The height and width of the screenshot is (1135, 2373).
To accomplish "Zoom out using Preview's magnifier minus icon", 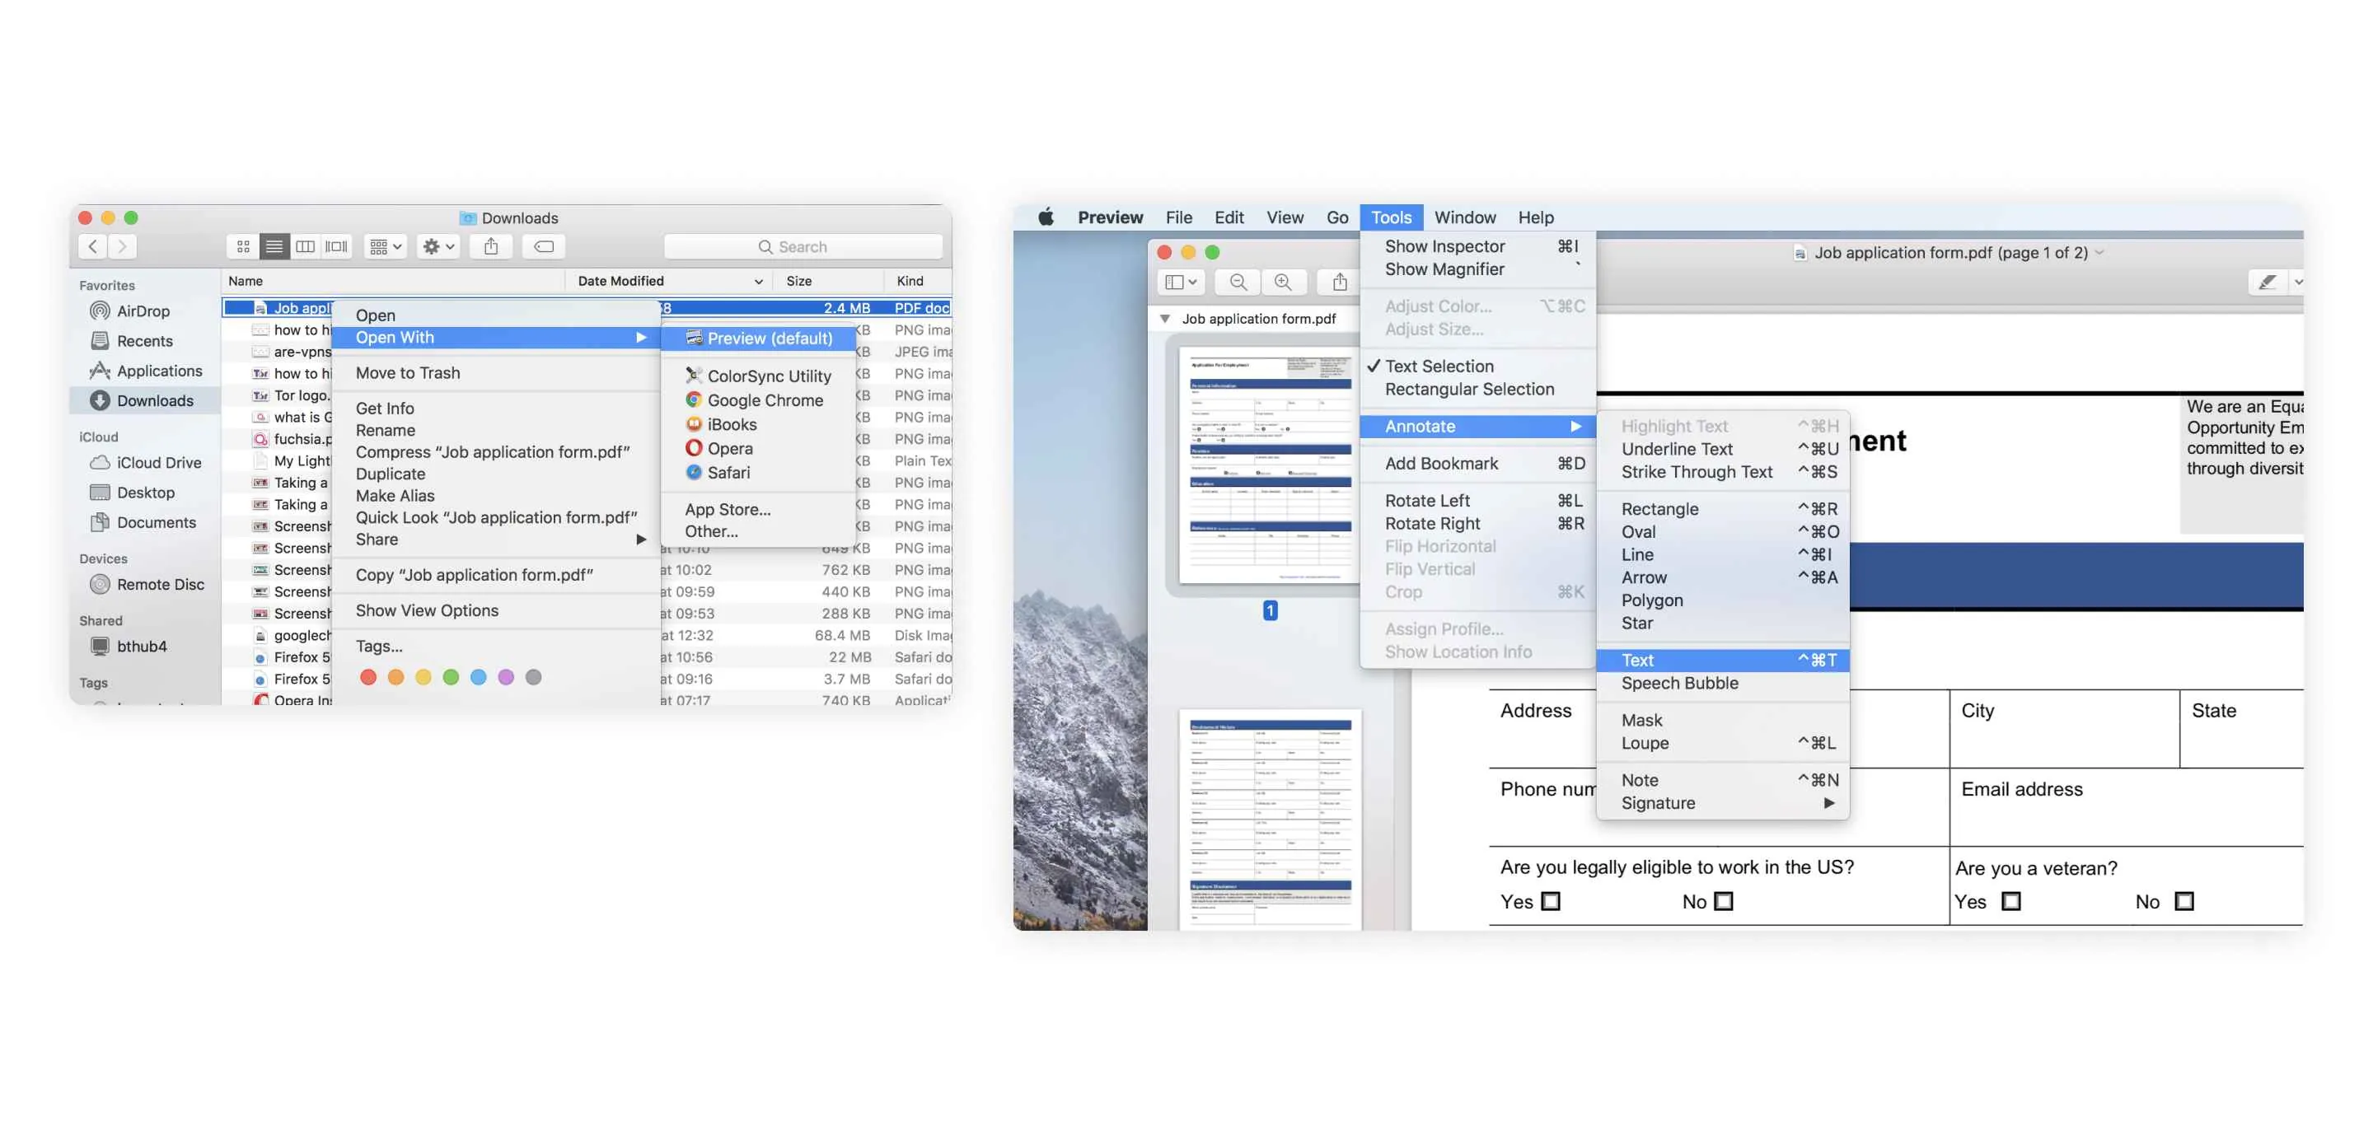I will (x=1238, y=282).
